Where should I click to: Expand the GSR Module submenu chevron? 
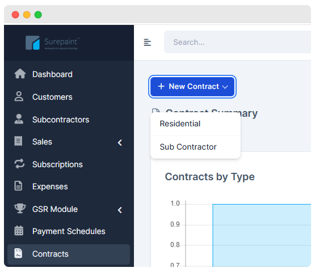[120, 210]
